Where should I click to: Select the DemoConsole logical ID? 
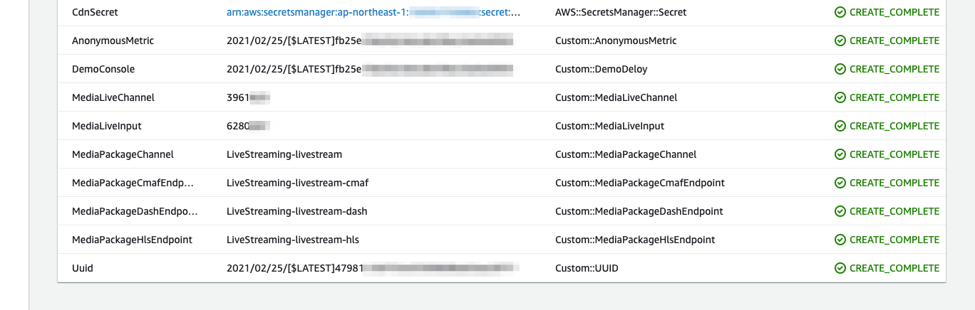click(x=103, y=69)
